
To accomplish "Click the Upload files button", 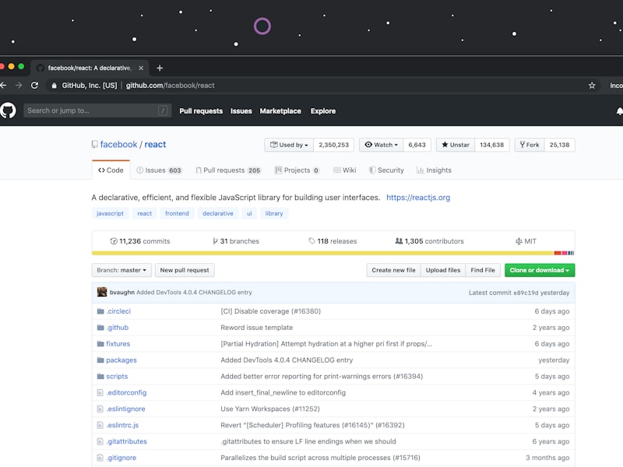I will pyautogui.click(x=442, y=270).
